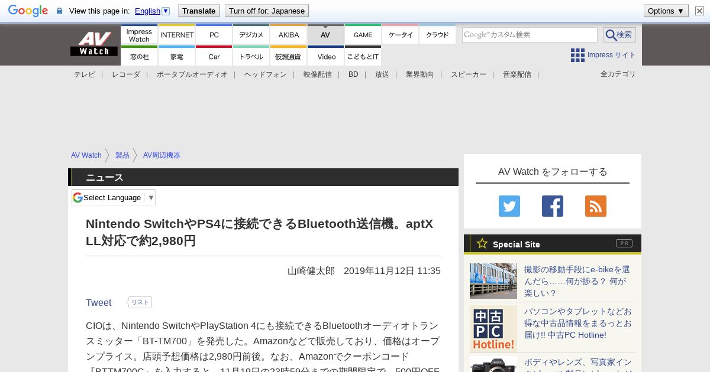Focus the Google custom search field
This screenshot has height=372, width=710.
point(530,35)
